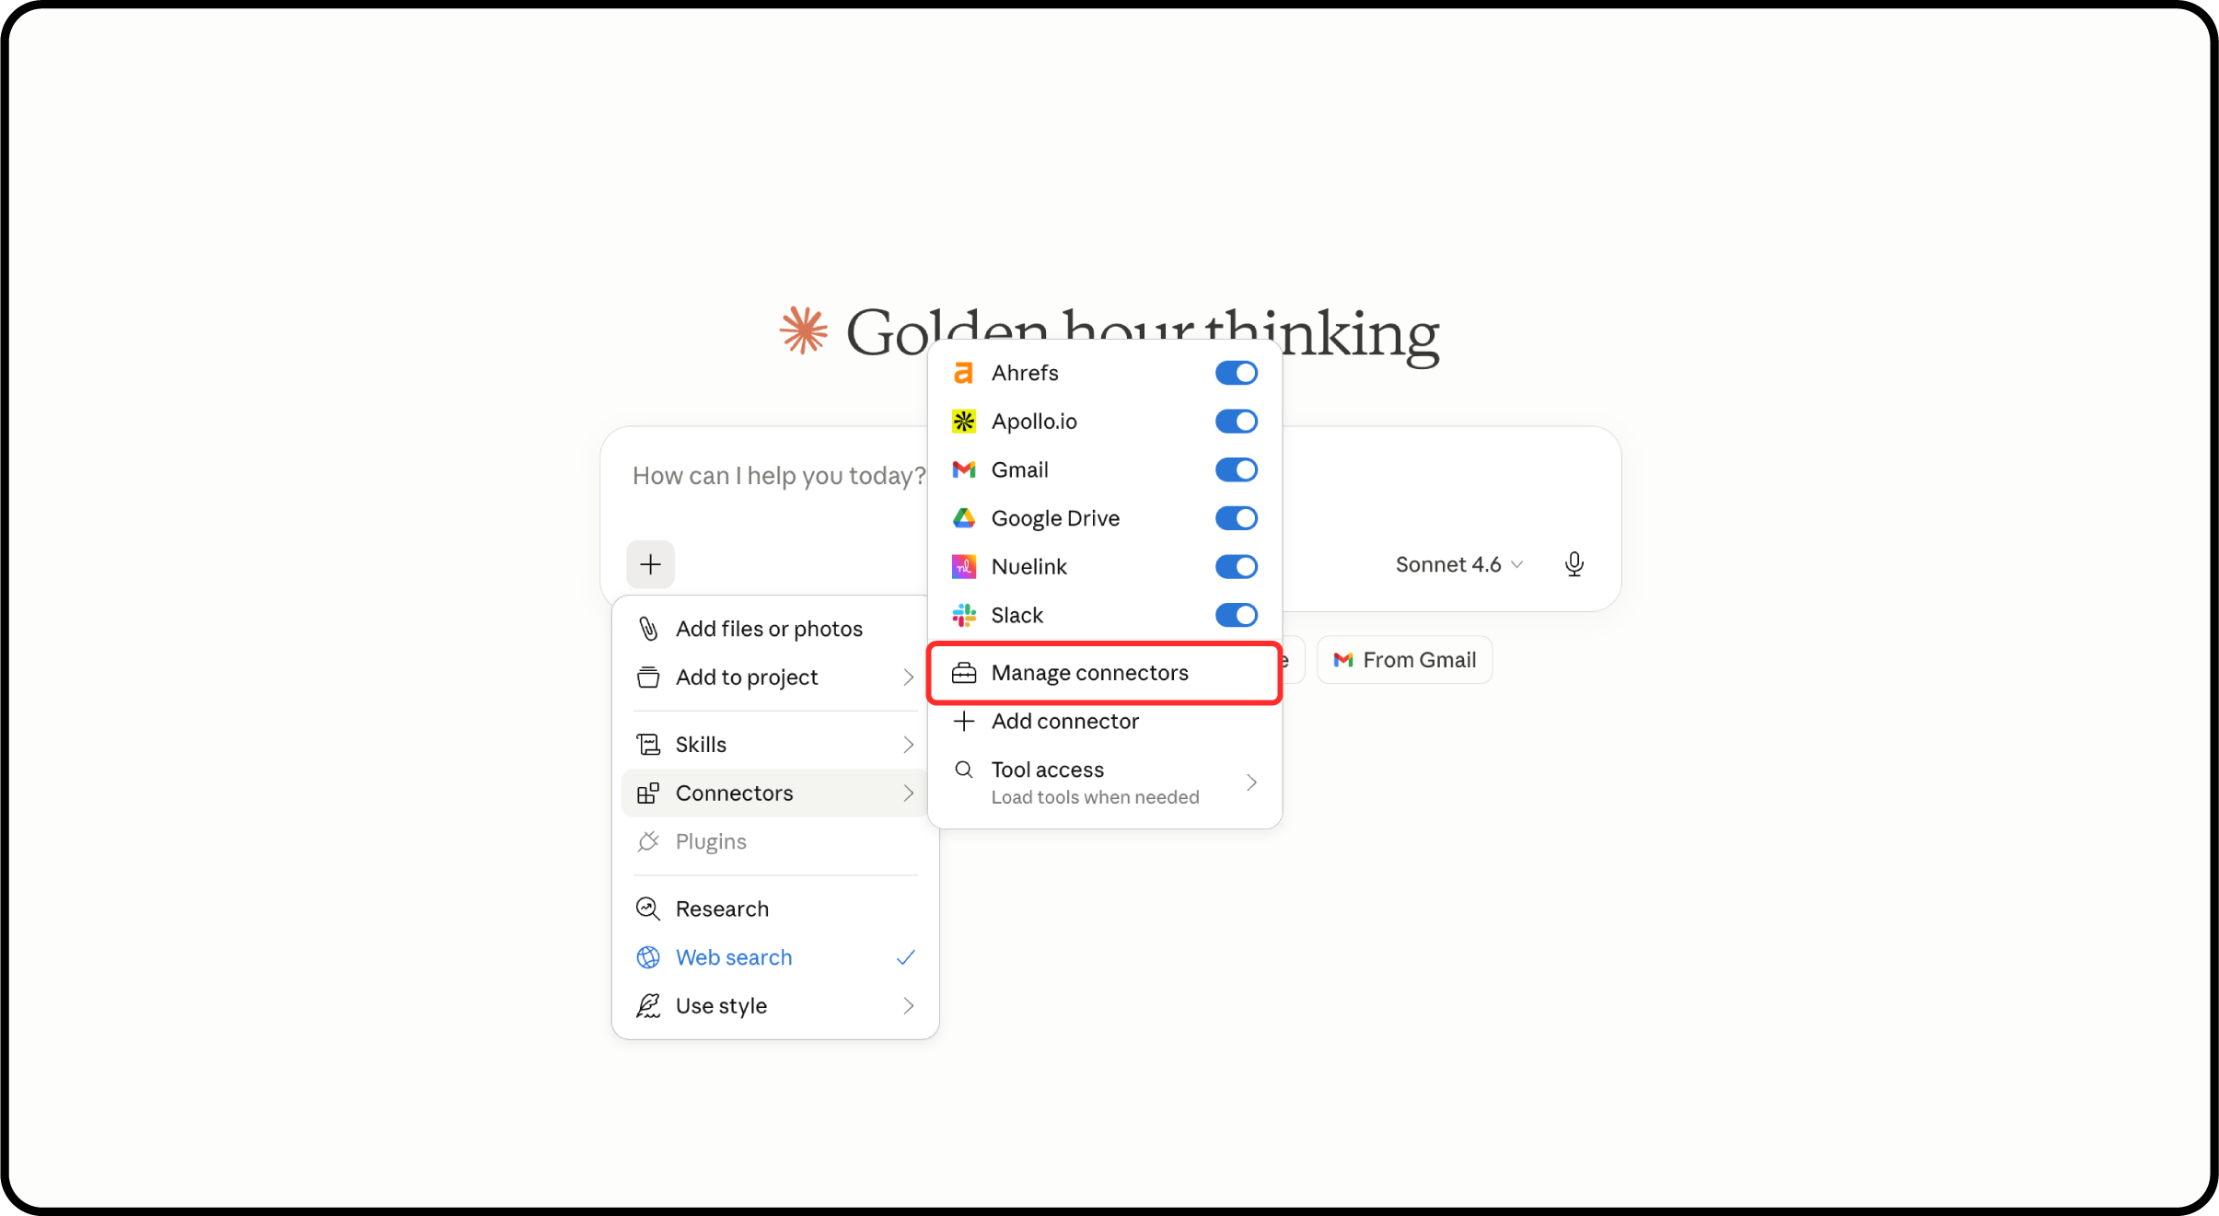Click the paperclip Add files icon
Image resolution: width=2219 pixels, height=1216 pixels.
(x=648, y=629)
